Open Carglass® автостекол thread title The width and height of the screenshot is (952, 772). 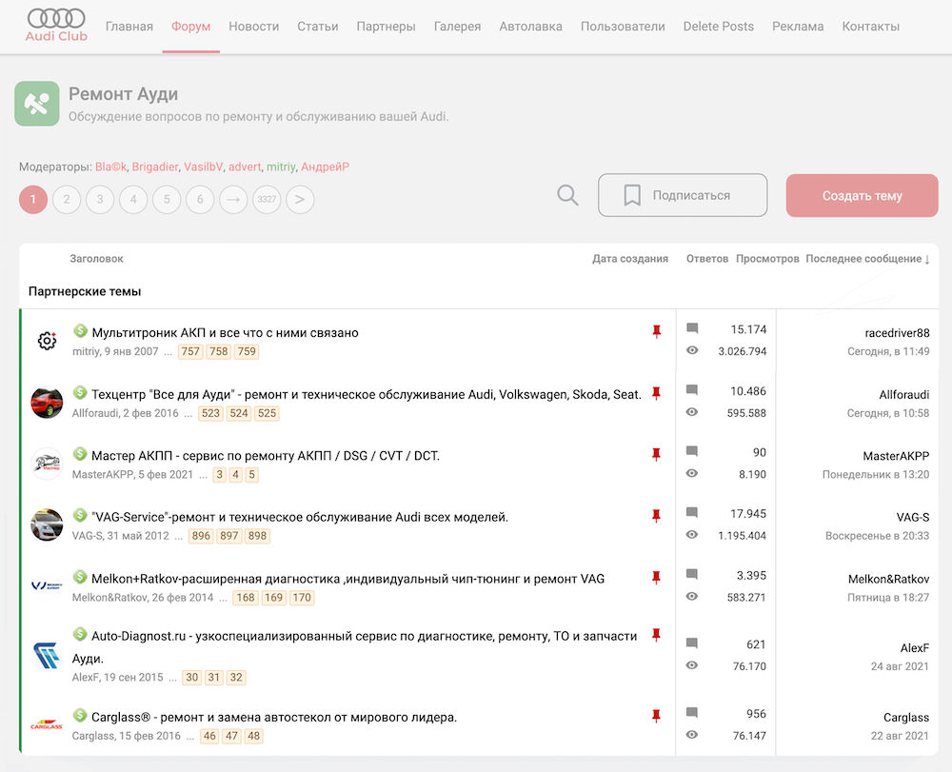click(274, 718)
